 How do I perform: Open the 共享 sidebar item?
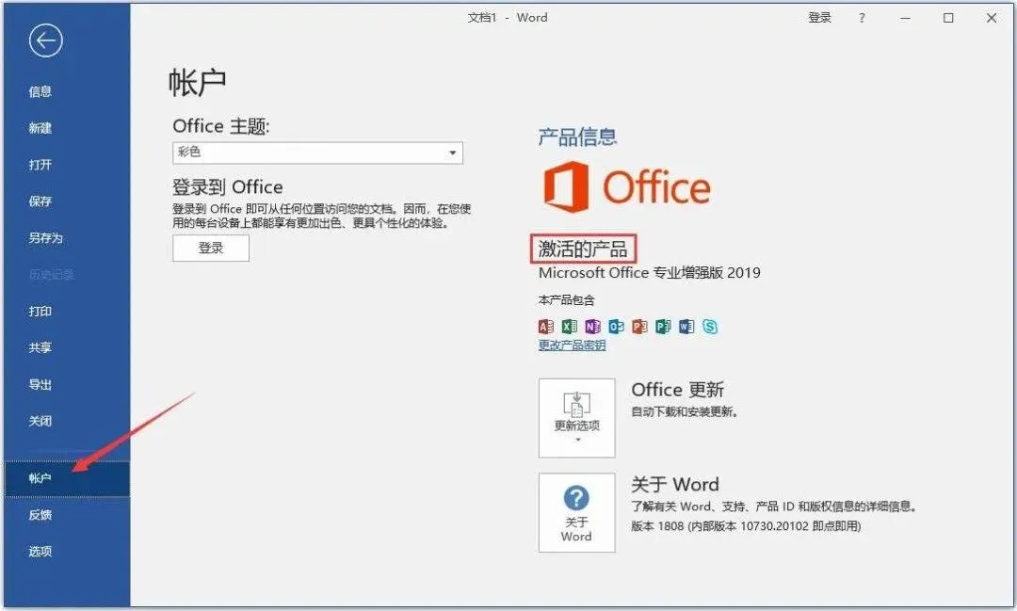point(40,347)
